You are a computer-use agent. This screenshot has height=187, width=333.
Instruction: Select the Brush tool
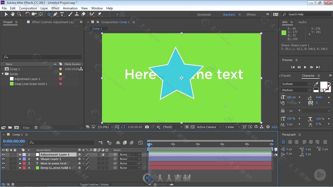click(x=70, y=14)
